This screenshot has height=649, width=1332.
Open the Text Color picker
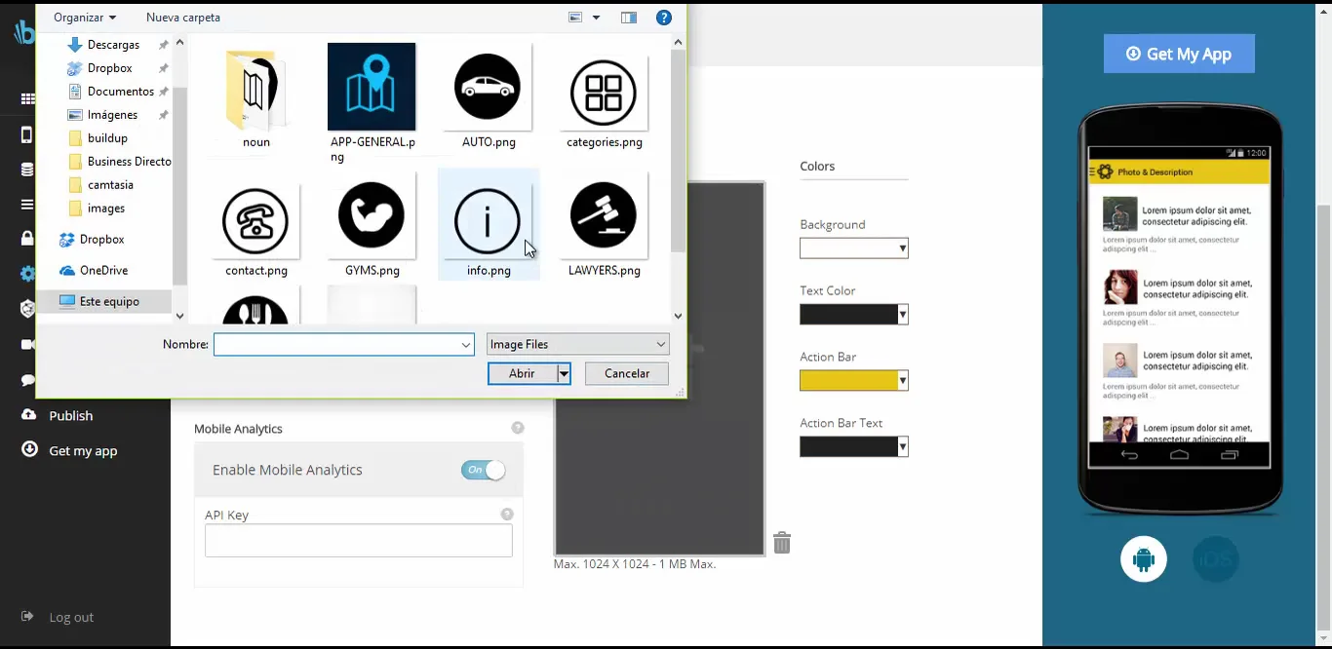pos(854,315)
